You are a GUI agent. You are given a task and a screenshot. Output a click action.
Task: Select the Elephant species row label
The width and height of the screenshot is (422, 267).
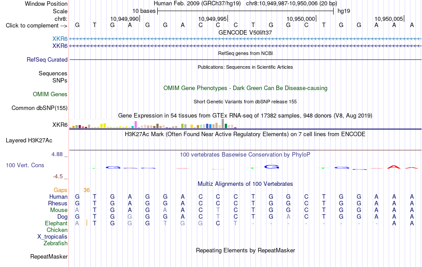56,224
